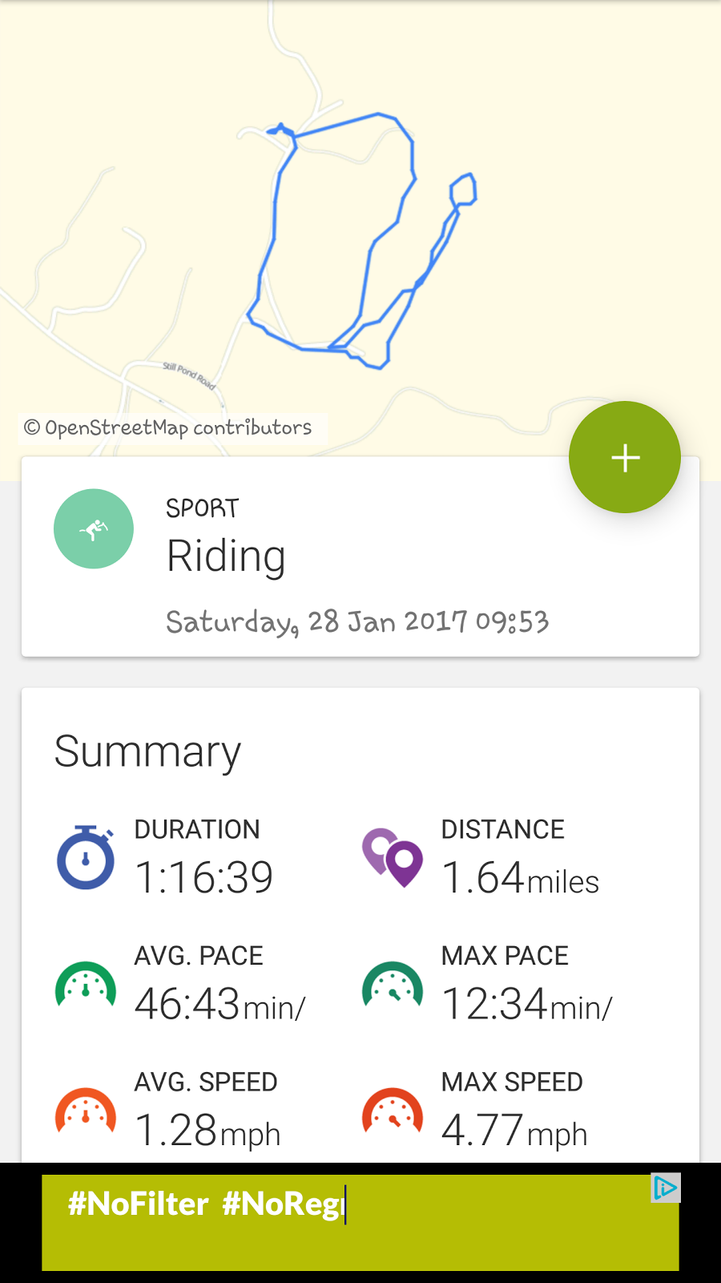Image resolution: width=721 pixels, height=1283 pixels.
Task: Tap the max pace gauge icon
Action: [393, 985]
